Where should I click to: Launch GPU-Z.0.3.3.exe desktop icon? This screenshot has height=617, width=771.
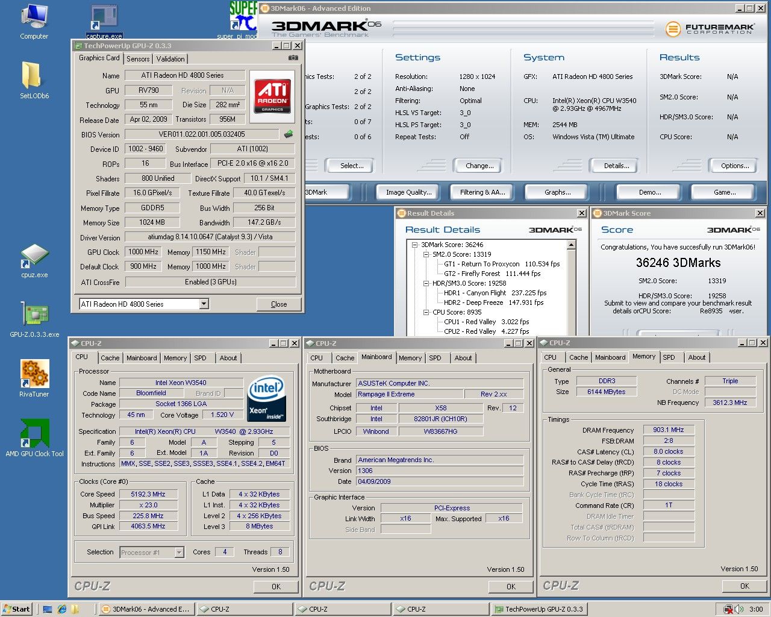(x=34, y=319)
